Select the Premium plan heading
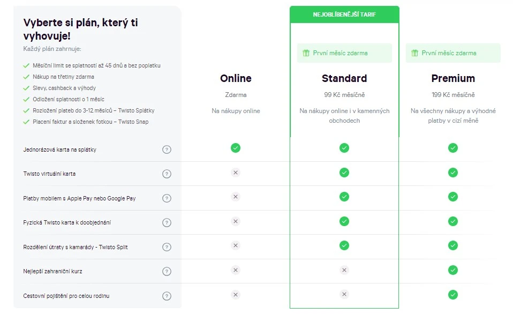The width and height of the screenshot is (513, 314). pos(453,79)
